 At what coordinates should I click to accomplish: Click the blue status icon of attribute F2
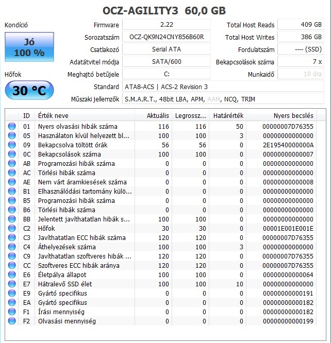[x=12, y=321]
